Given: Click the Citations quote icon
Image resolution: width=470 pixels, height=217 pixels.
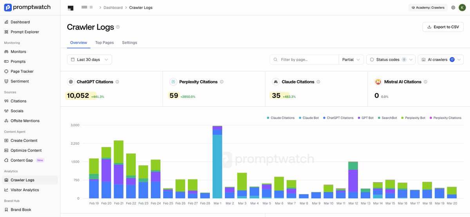Looking at the screenshot, I should tap(6, 101).
